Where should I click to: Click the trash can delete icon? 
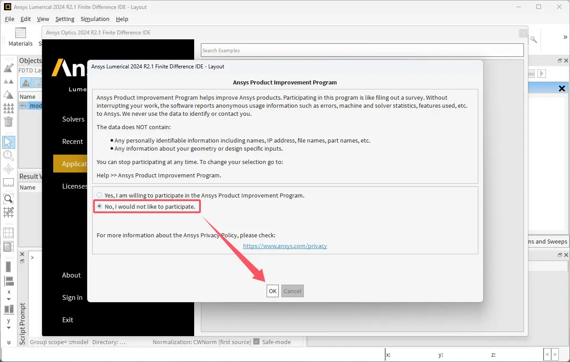pos(9,122)
